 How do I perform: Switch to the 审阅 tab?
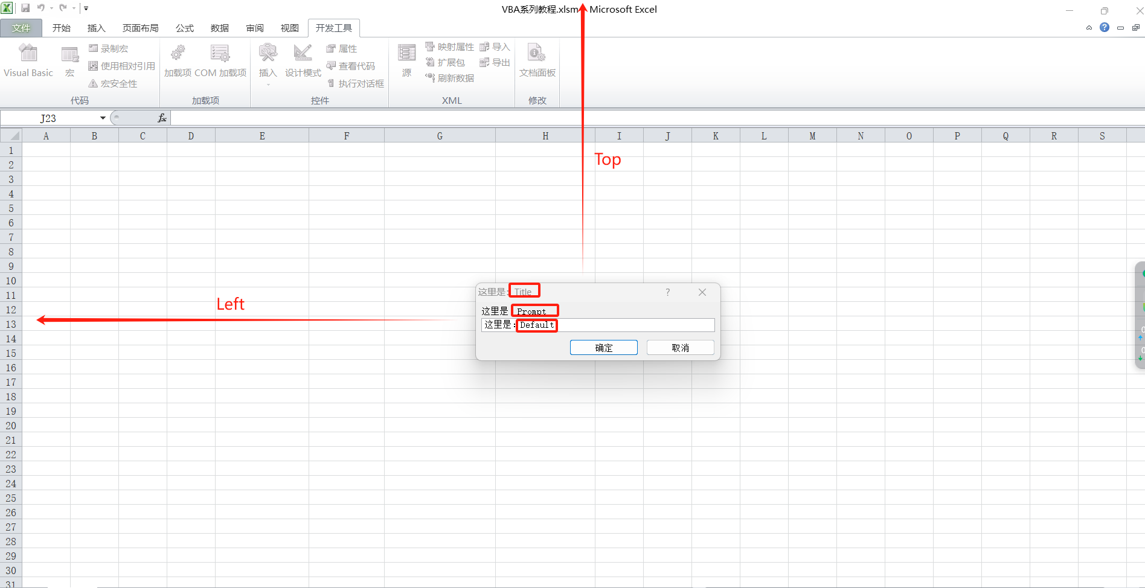click(255, 28)
